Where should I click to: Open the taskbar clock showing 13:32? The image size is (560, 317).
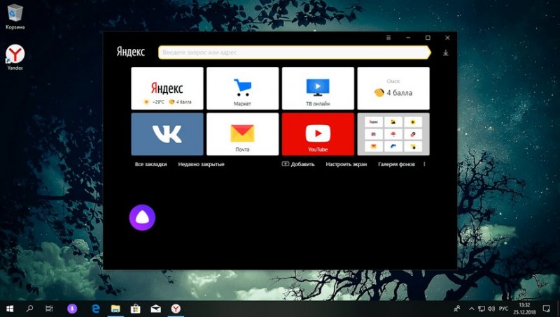524,309
